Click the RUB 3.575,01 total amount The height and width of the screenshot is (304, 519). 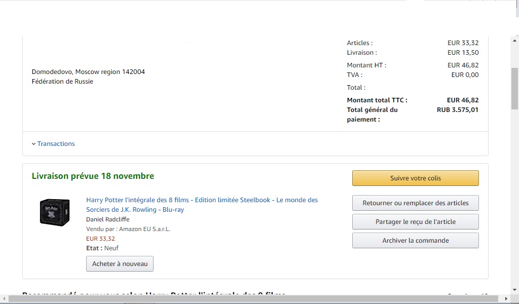458,110
